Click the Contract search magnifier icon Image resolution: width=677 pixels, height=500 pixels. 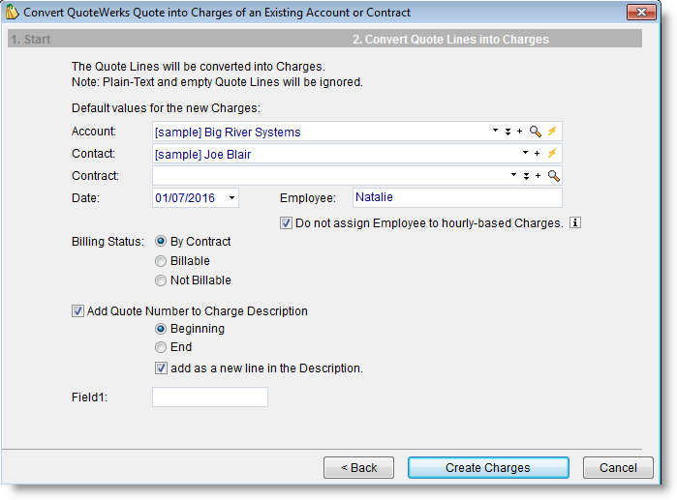coord(553,176)
